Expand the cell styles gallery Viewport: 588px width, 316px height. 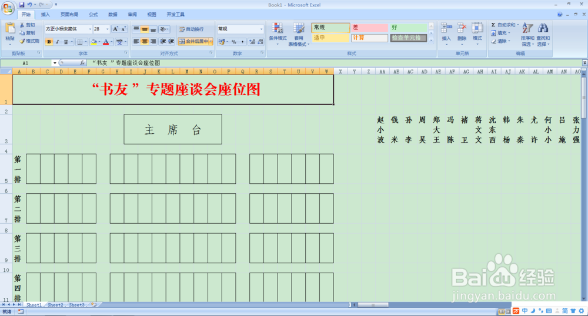pos(431,40)
